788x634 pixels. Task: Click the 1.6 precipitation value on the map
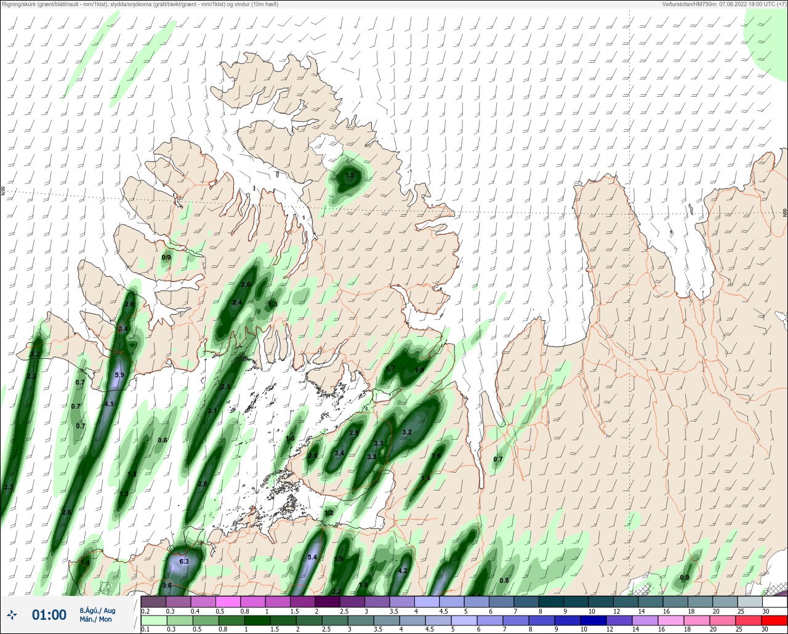point(436,455)
